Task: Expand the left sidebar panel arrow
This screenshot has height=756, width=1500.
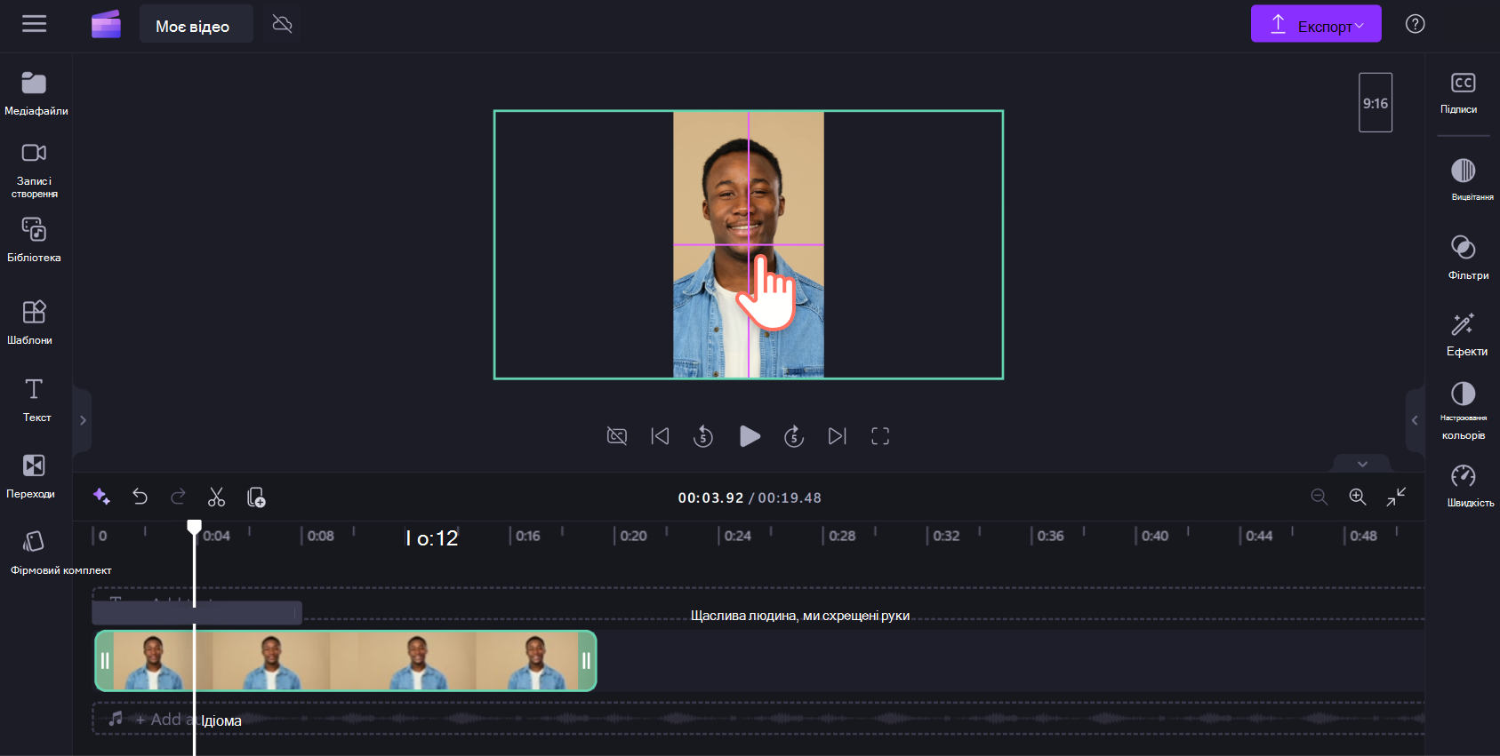Action: (82, 420)
